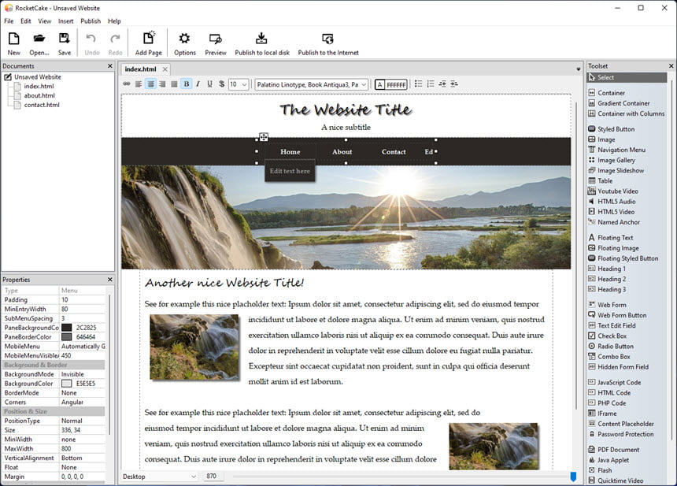
Task: Open the Options gear icon
Action: click(x=185, y=43)
